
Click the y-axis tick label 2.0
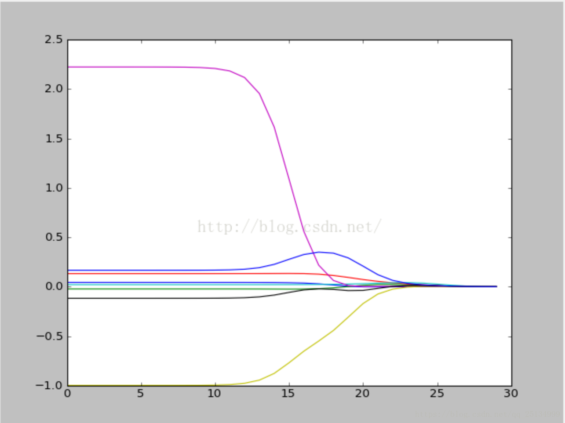53,89
